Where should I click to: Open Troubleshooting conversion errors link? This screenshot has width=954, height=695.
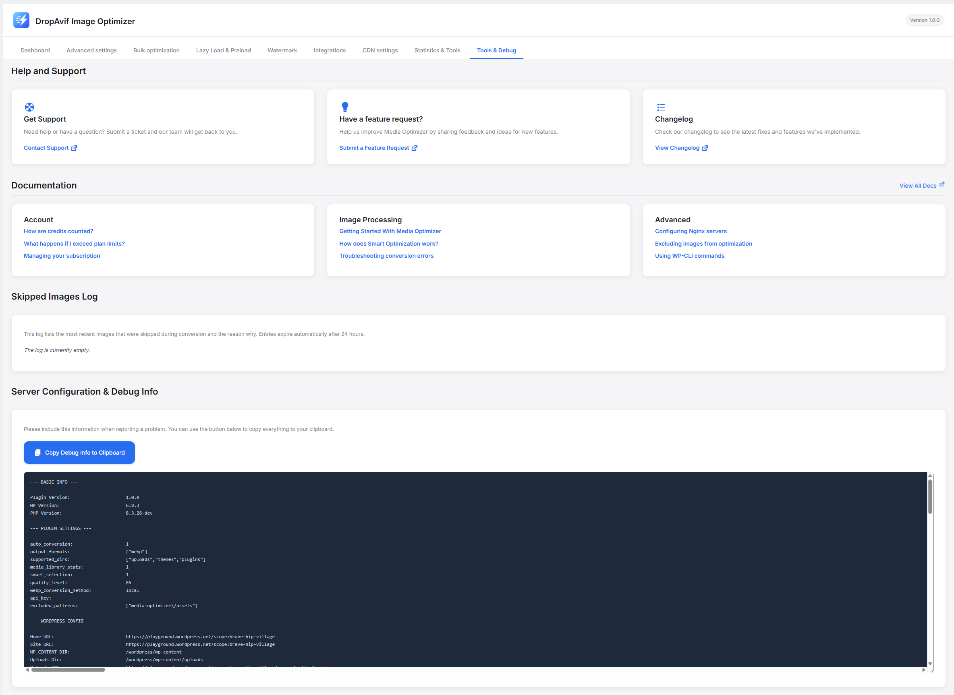coord(386,256)
